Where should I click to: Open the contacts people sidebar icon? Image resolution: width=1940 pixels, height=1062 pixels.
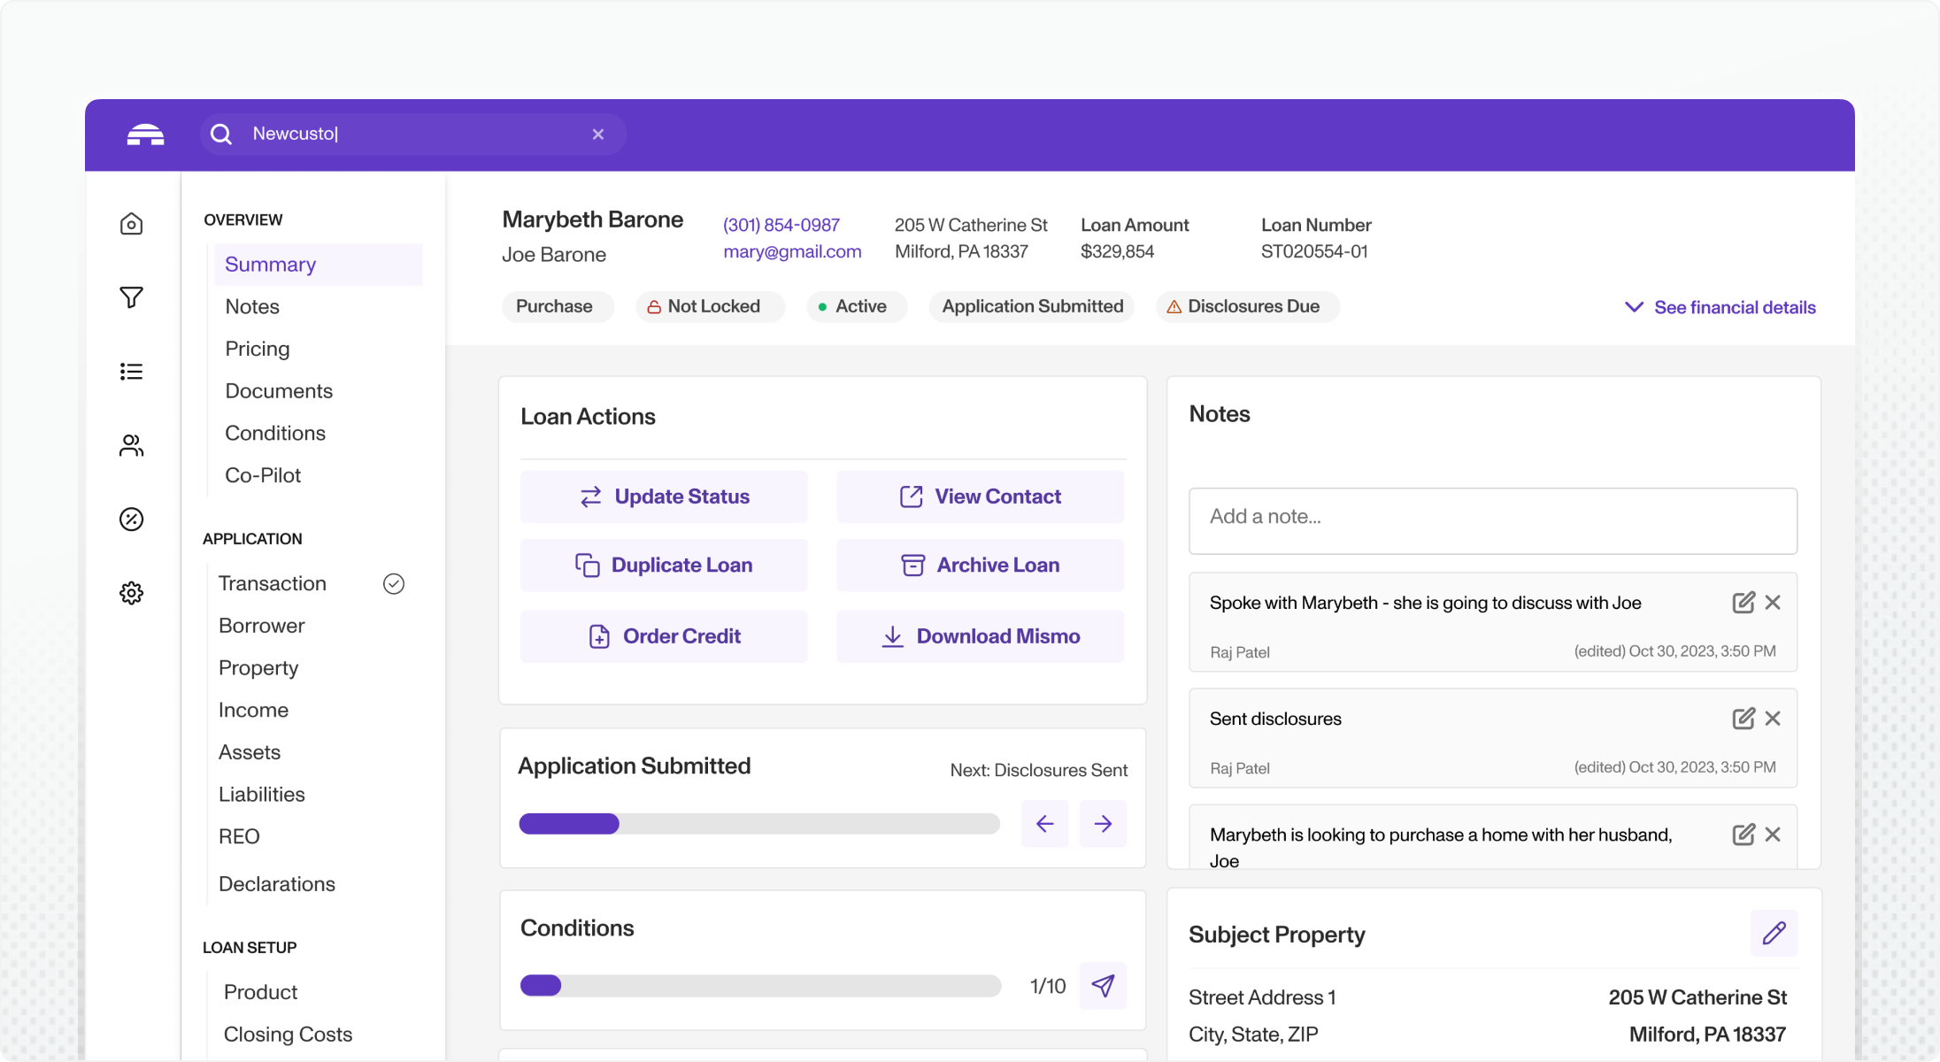(x=131, y=445)
